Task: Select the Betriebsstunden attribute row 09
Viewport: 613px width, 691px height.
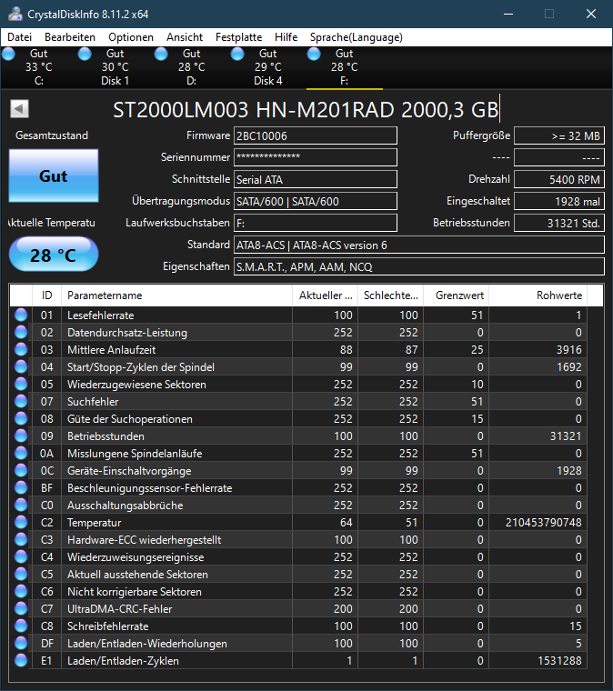Action: 298,436
